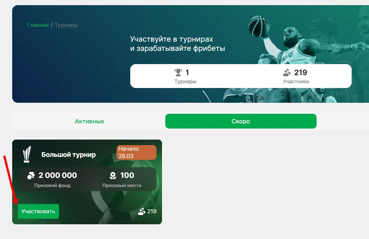Click the tournament cup logo on the card
This screenshot has width=369, height=239.
click(27, 154)
